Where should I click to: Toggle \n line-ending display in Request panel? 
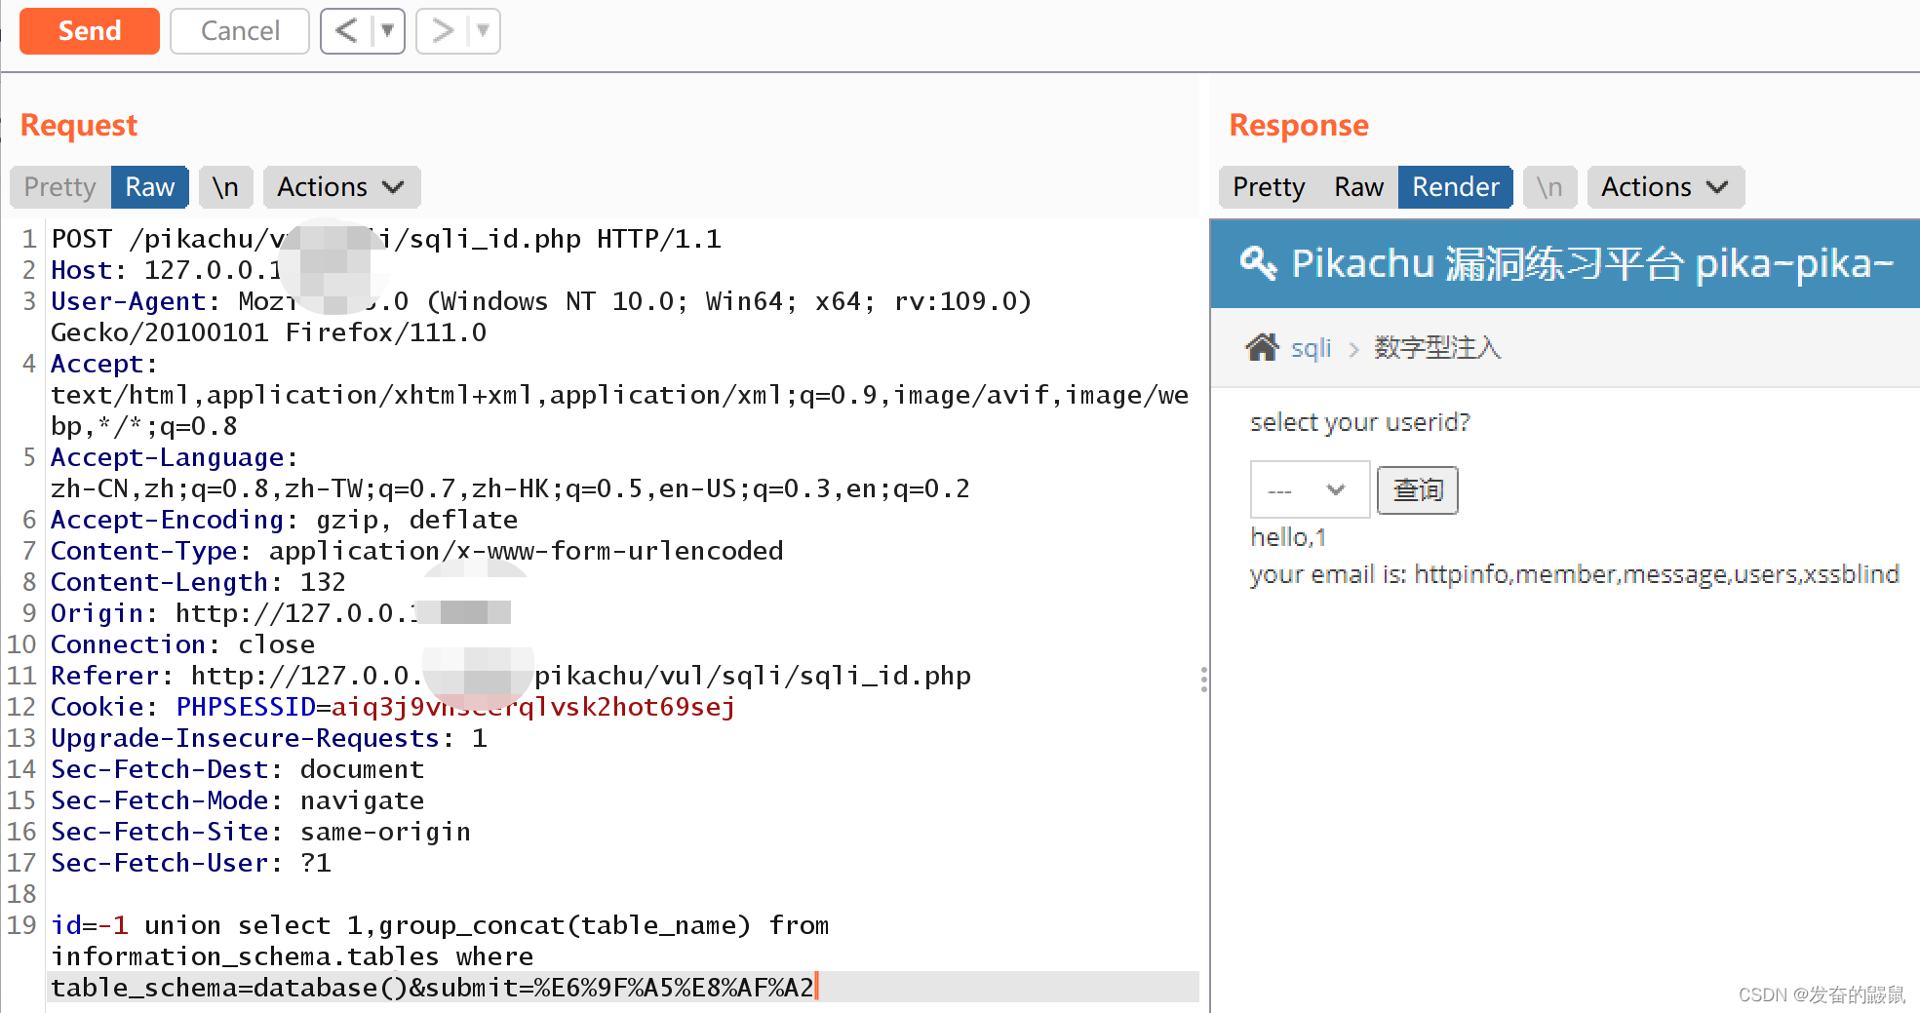[x=225, y=186]
